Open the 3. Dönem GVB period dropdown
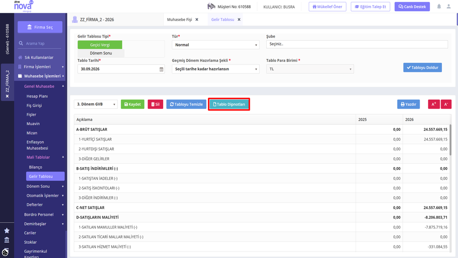 [x=96, y=104]
